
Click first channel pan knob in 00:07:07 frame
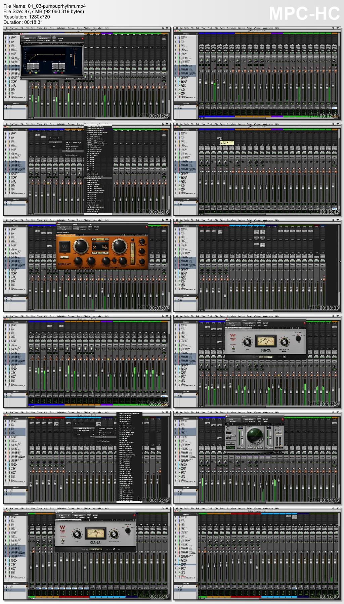31,269
